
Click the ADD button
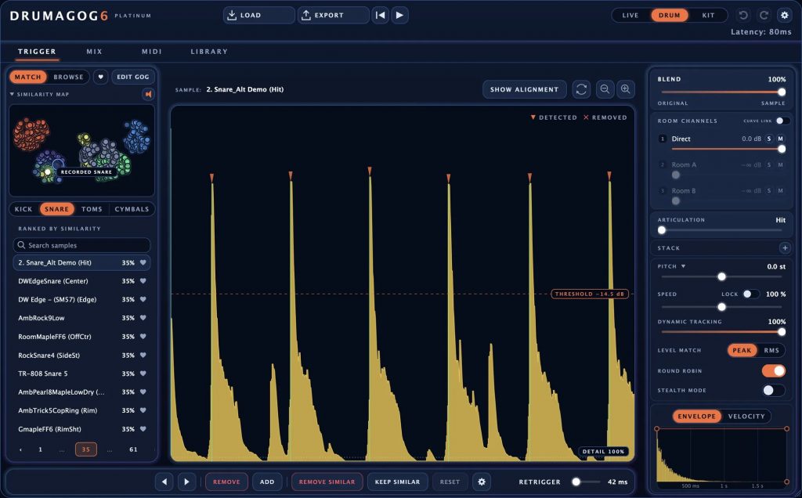[267, 482]
